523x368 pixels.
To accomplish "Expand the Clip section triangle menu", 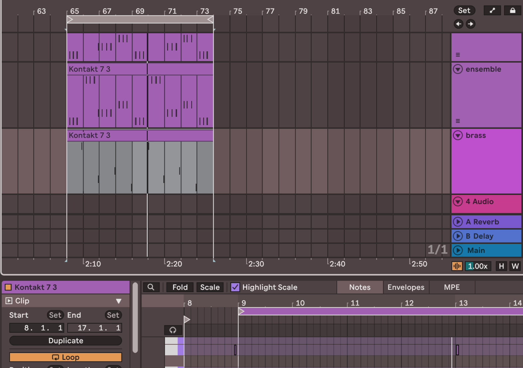I will coord(118,301).
